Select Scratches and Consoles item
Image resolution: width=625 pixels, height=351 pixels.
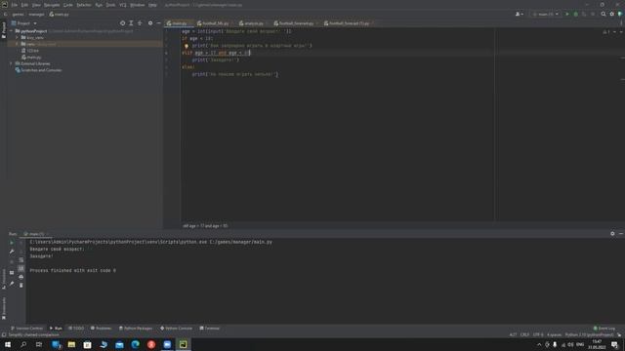pyautogui.click(x=39, y=70)
